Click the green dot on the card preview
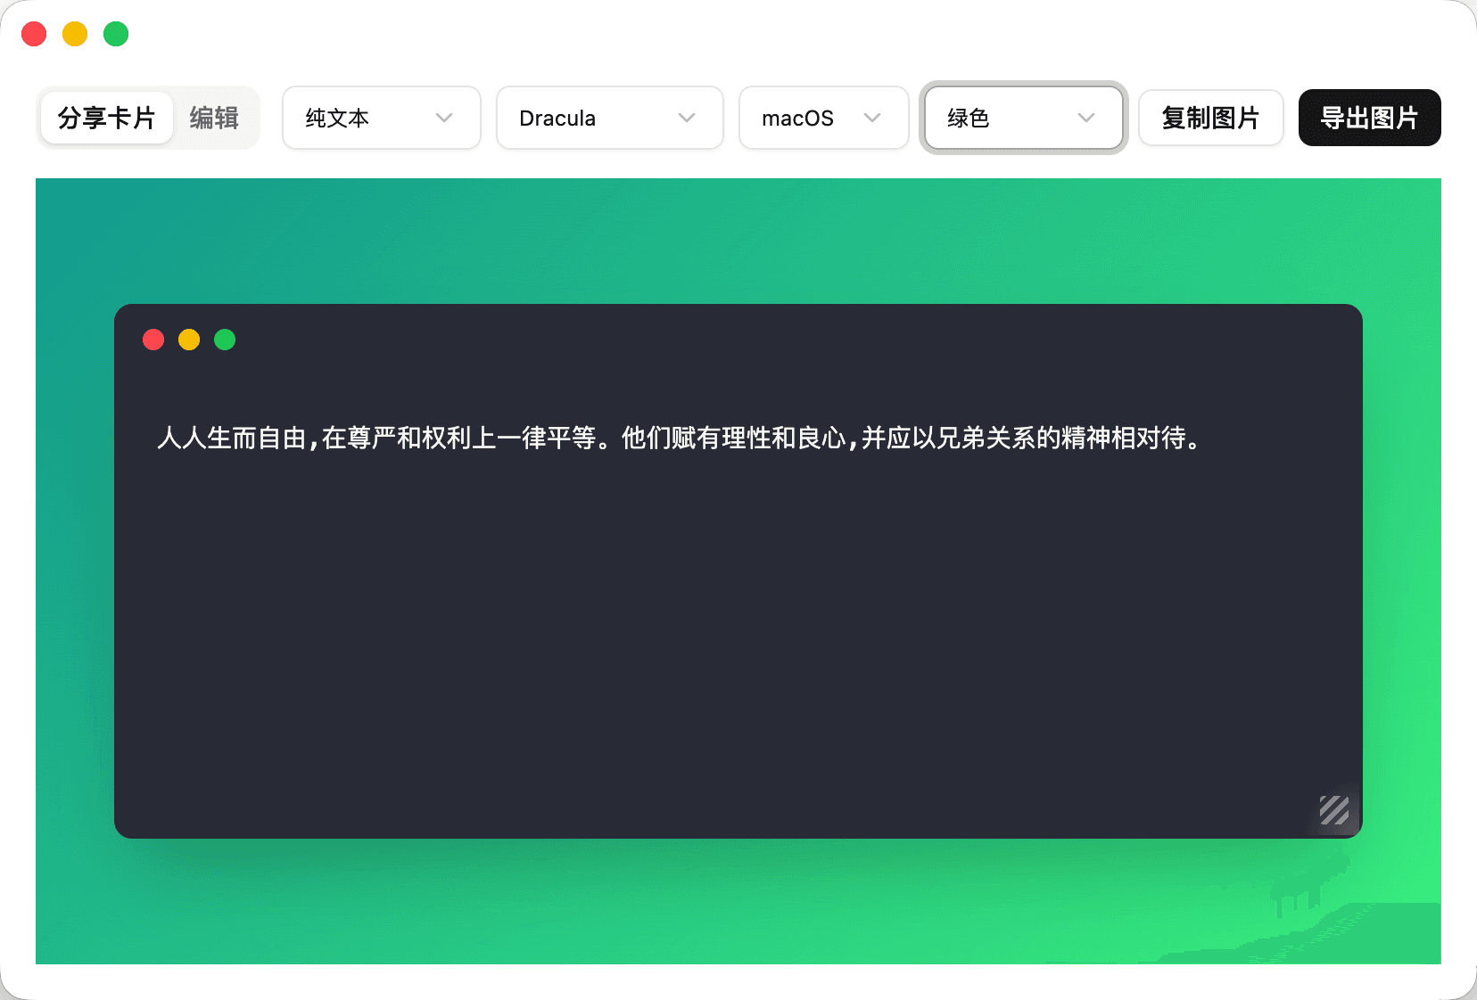Viewport: 1477px width, 1000px height. pyautogui.click(x=225, y=340)
